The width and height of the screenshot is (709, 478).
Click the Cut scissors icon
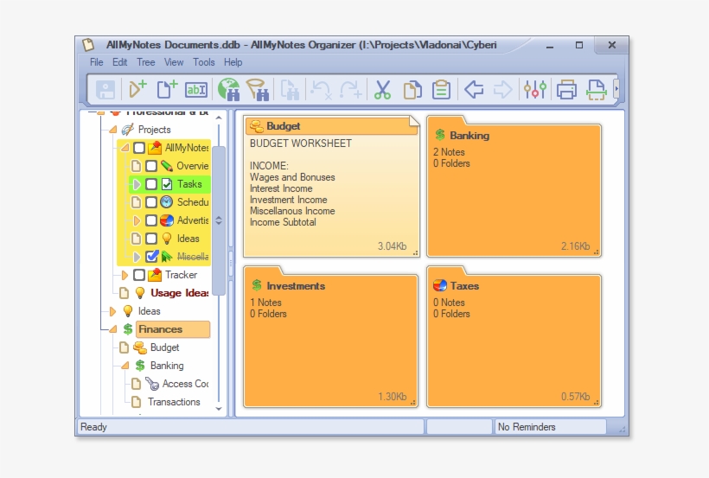click(x=382, y=90)
